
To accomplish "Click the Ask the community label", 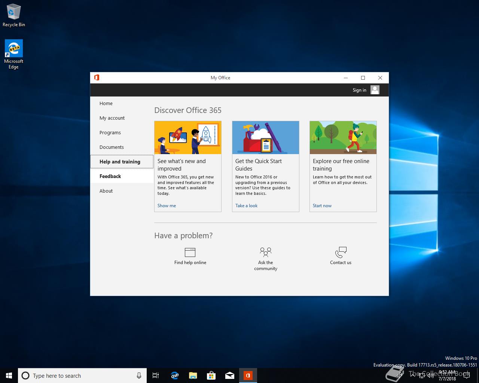I will click(266, 266).
